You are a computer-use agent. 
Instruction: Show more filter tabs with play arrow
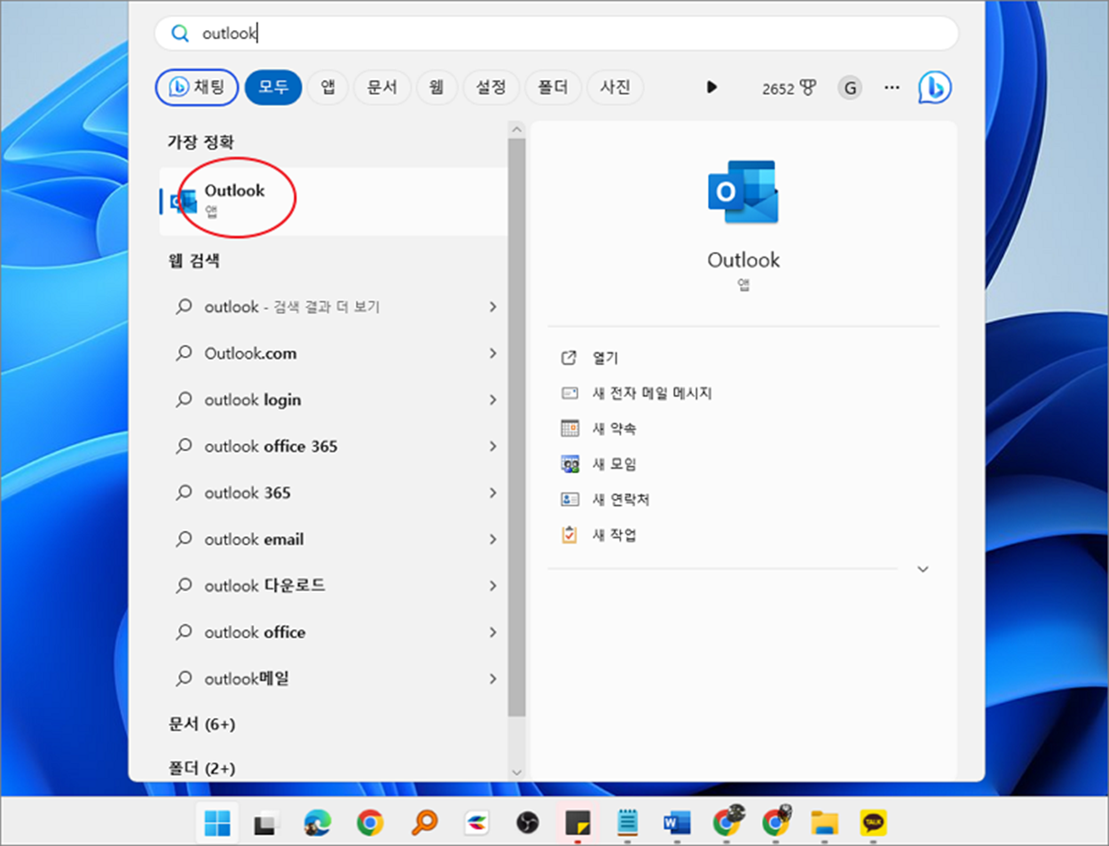pyautogui.click(x=712, y=87)
